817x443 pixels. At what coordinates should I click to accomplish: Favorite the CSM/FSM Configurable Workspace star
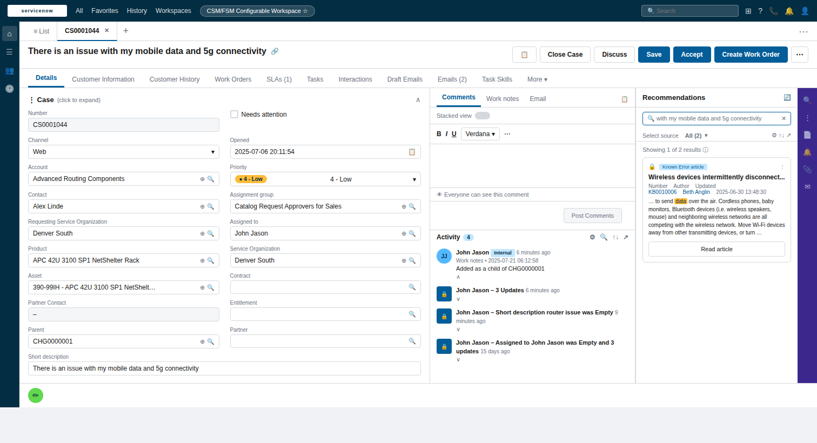click(x=305, y=11)
